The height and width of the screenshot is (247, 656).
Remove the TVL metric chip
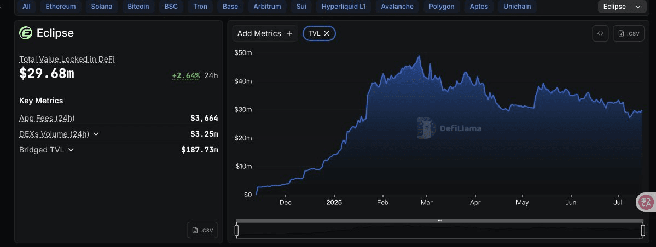pos(327,33)
